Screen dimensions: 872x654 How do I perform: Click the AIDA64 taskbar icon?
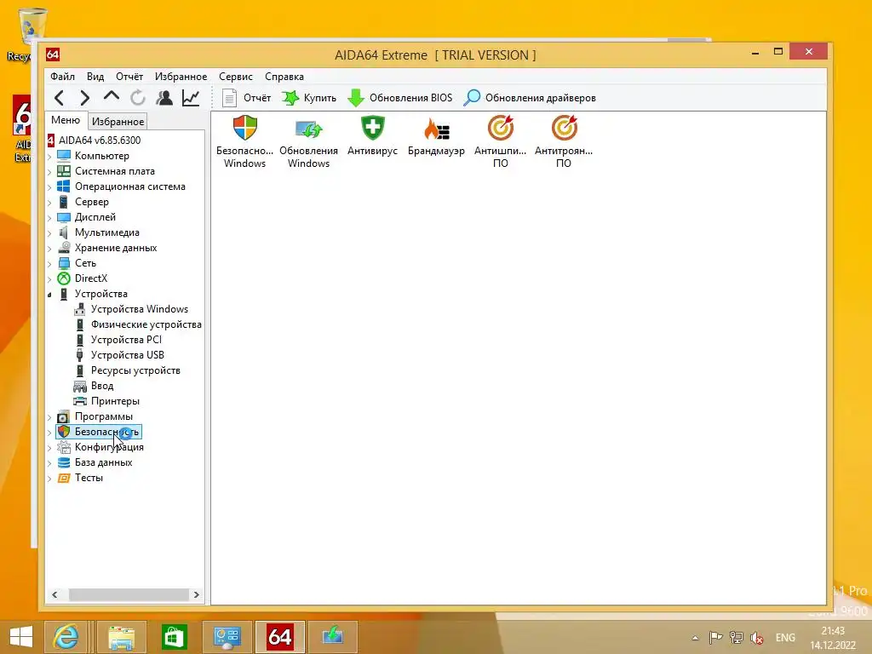(x=279, y=637)
